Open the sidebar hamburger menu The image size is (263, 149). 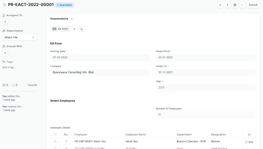(x=5, y=5)
